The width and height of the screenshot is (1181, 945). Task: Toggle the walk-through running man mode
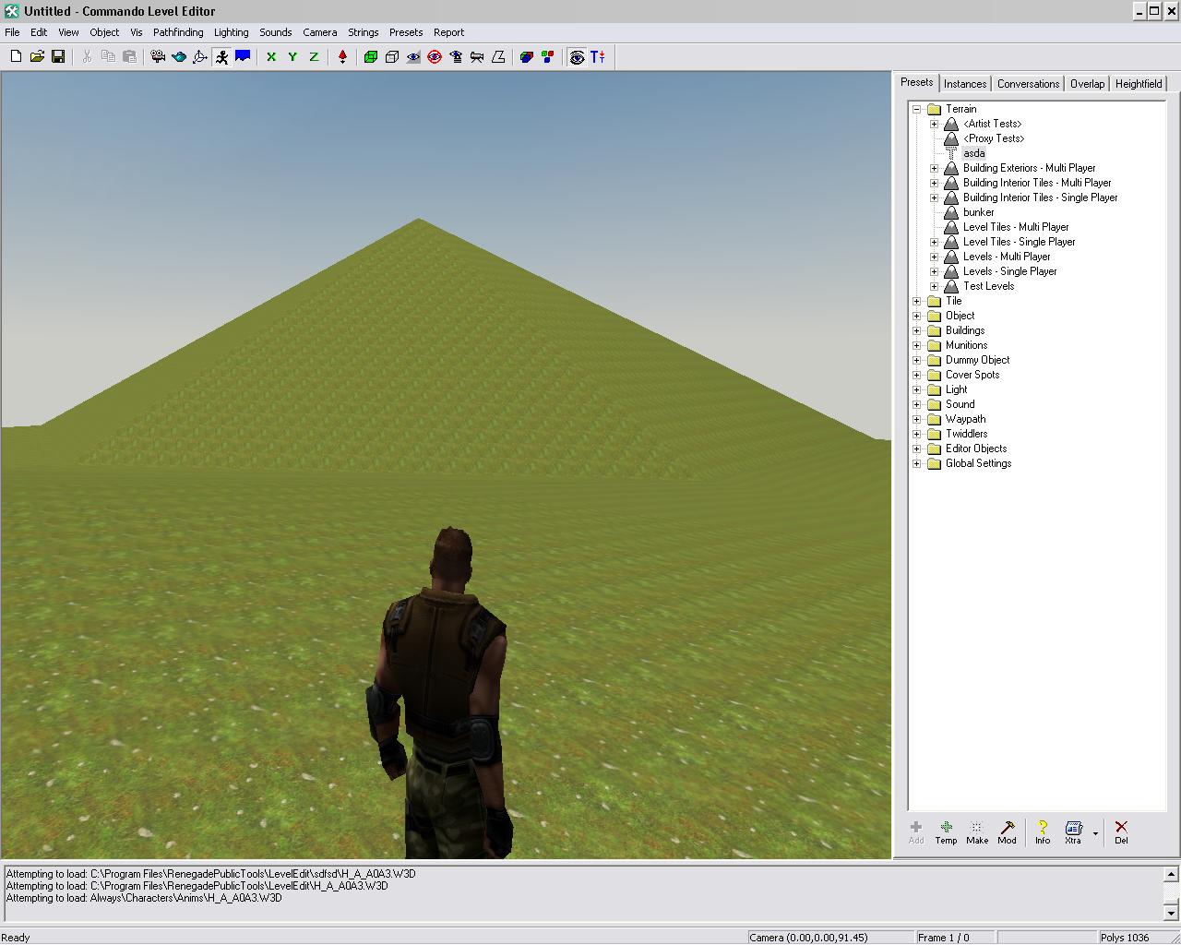pos(221,57)
